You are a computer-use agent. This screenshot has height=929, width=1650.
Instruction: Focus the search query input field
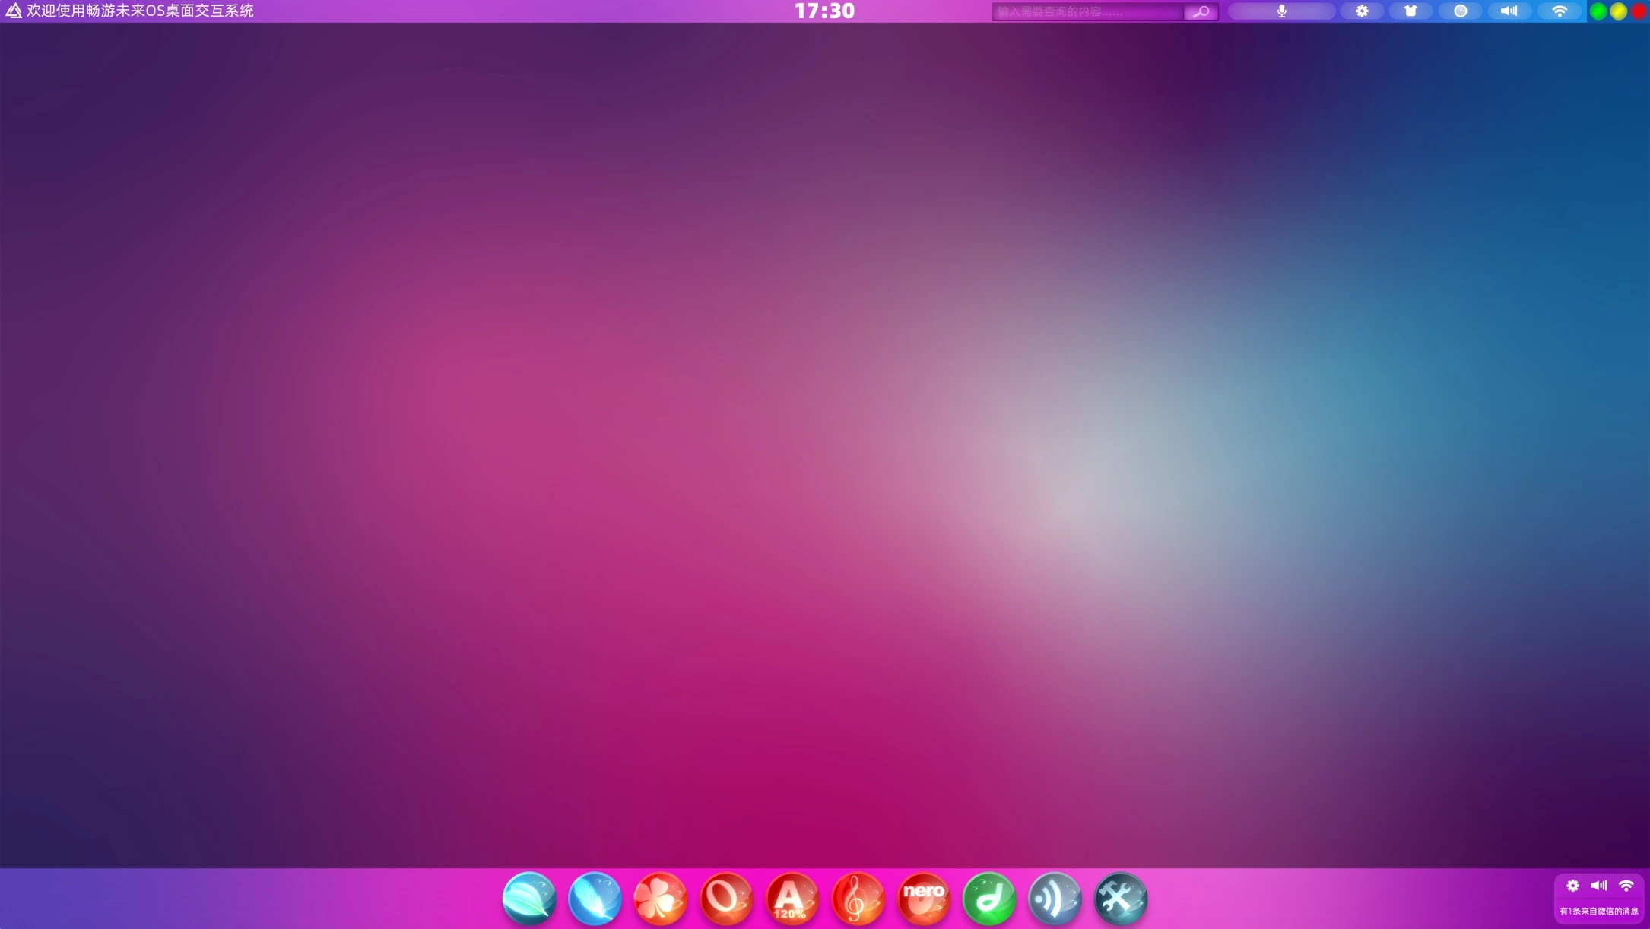(1087, 11)
